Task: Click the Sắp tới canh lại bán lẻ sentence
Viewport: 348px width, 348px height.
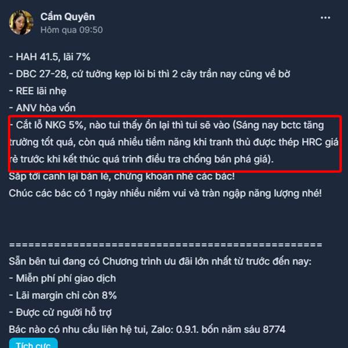Action: point(122,176)
